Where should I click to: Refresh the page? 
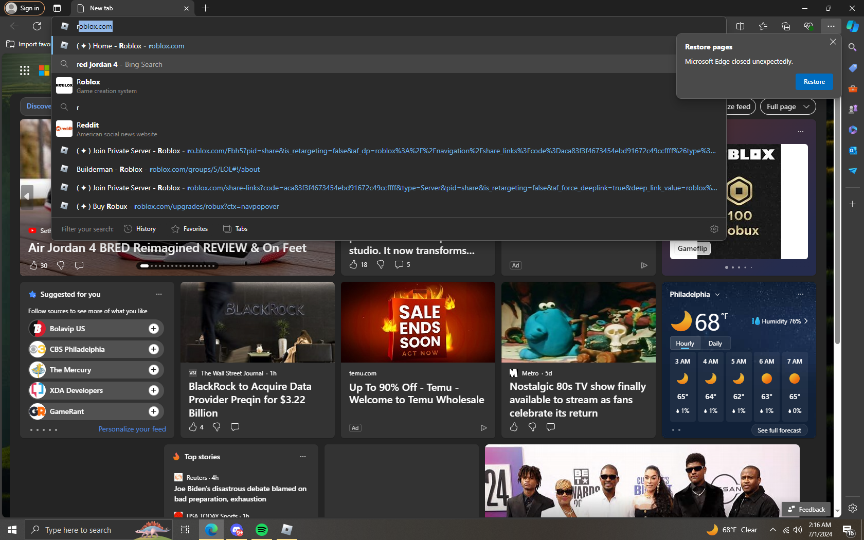[x=37, y=26]
